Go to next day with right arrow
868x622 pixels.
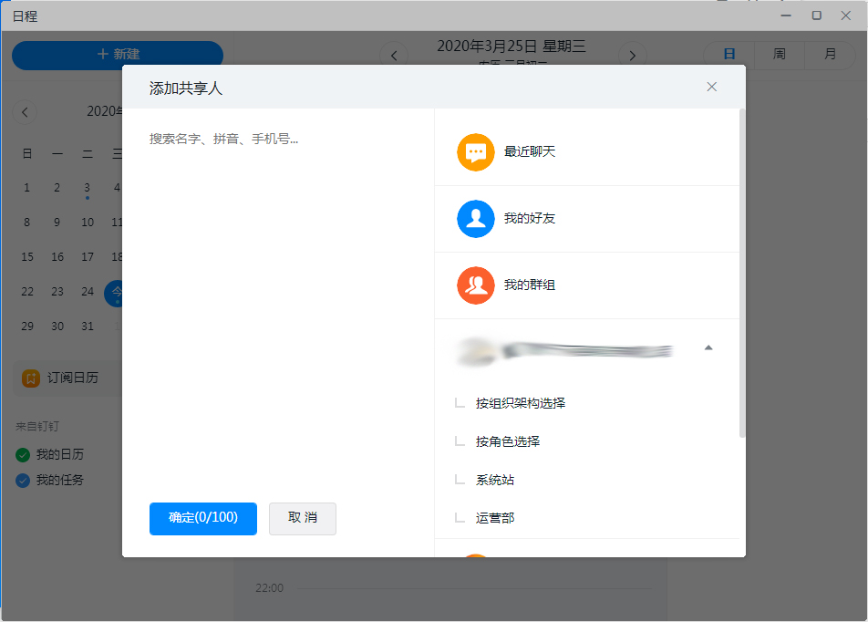pos(633,55)
